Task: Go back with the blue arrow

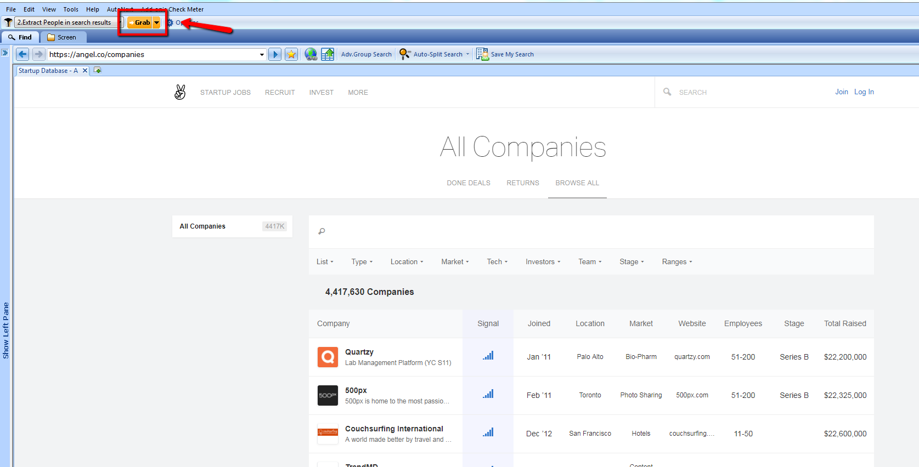Action: pyautogui.click(x=22, y=54)
